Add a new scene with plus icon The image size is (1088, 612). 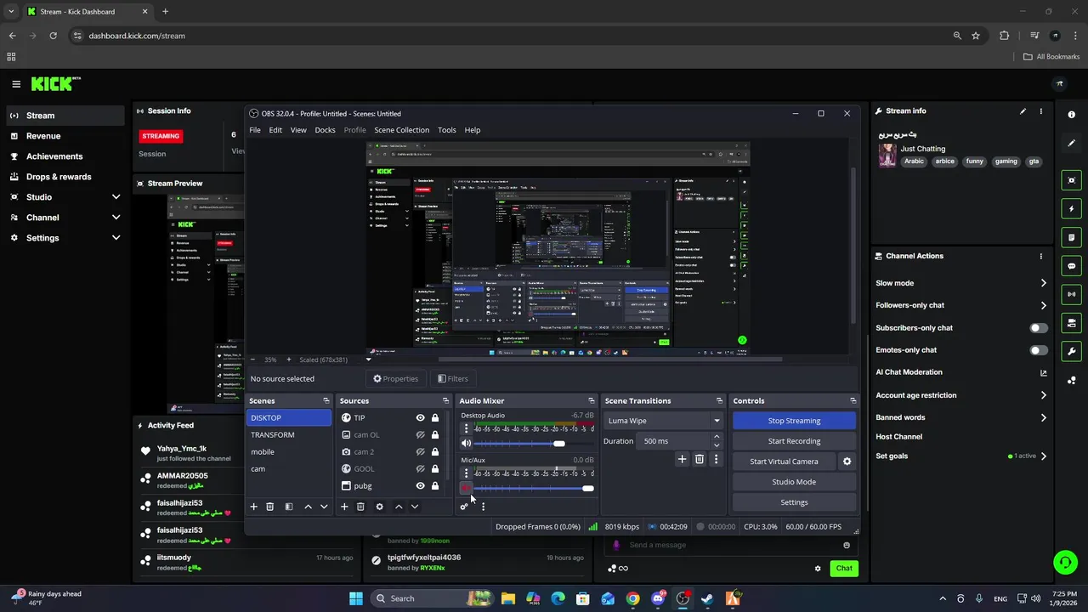[253, 507]
